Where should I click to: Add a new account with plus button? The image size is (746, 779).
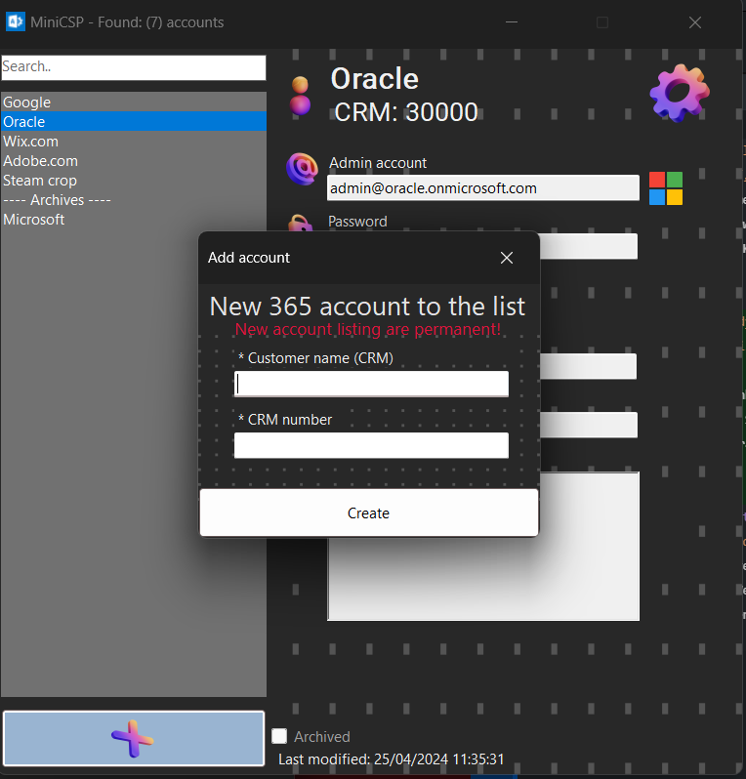[x=133, y=738]
